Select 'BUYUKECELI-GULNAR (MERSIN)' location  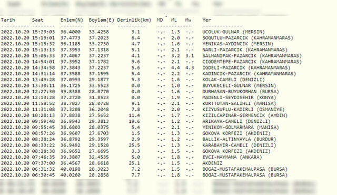coord(239,85)
